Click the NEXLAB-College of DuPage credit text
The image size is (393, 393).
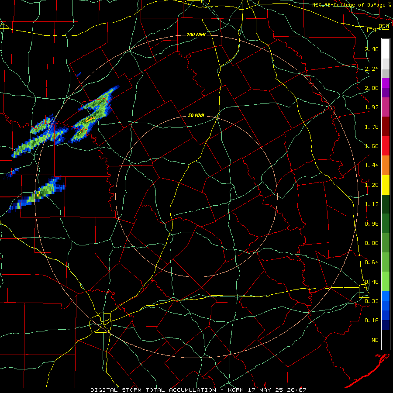348,5
